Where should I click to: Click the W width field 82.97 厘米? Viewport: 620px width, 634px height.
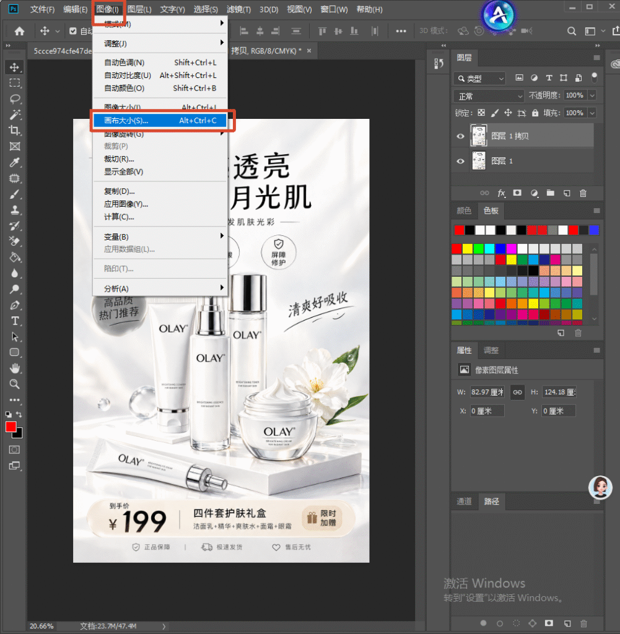tap(487, 392)
